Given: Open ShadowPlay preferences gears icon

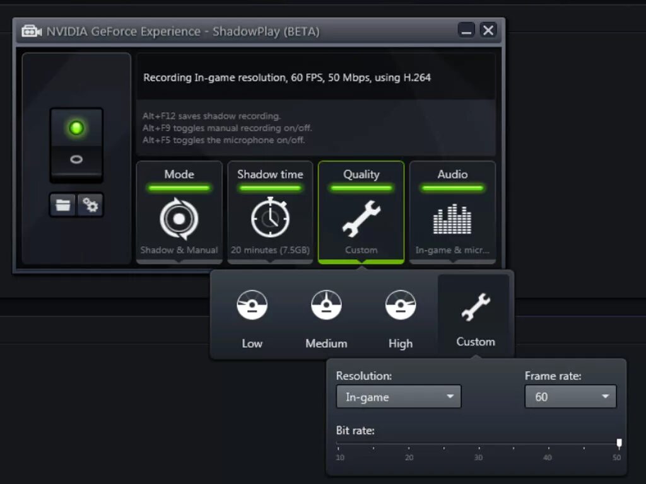Looking at the screenshot, I should point(90,205).
